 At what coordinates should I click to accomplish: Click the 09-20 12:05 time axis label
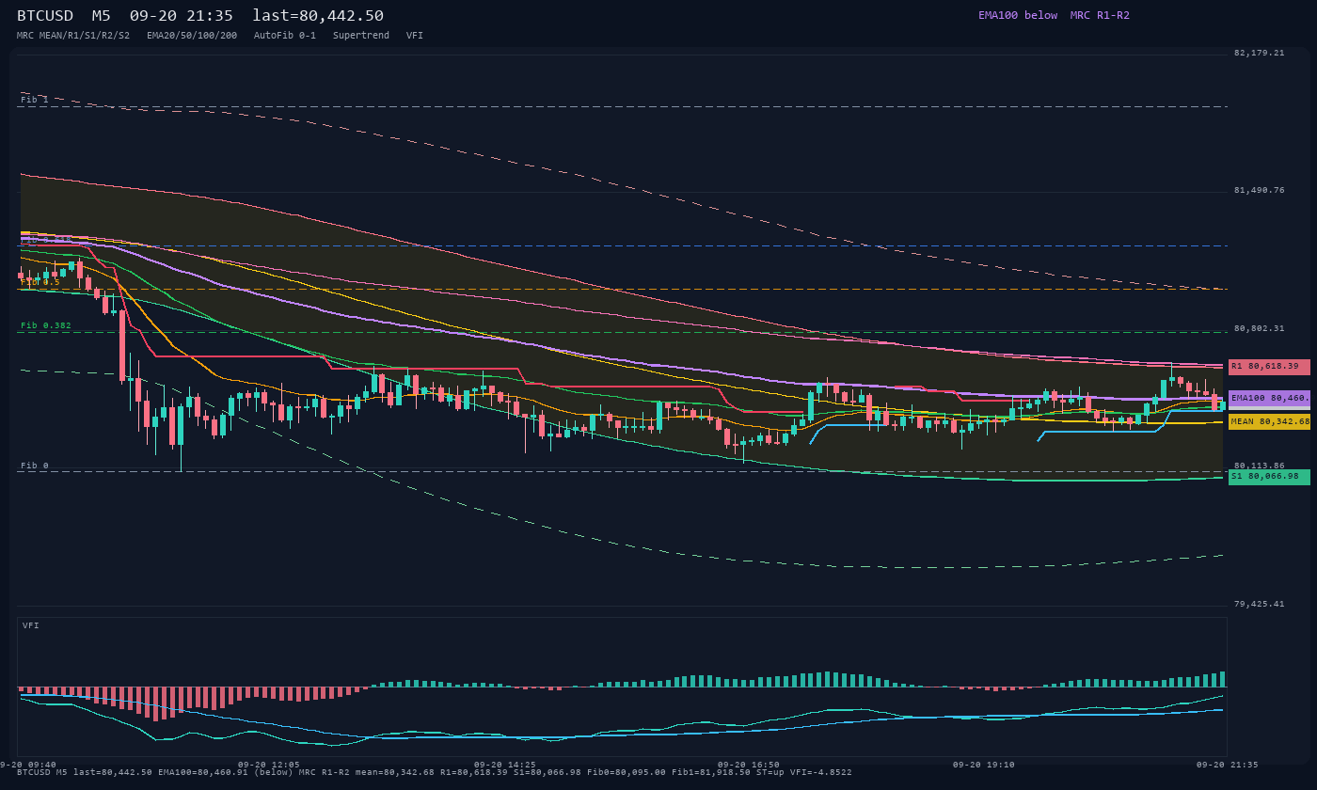coord(269,765)
